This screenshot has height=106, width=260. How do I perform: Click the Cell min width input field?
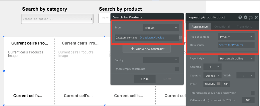(x=248, y=100)
